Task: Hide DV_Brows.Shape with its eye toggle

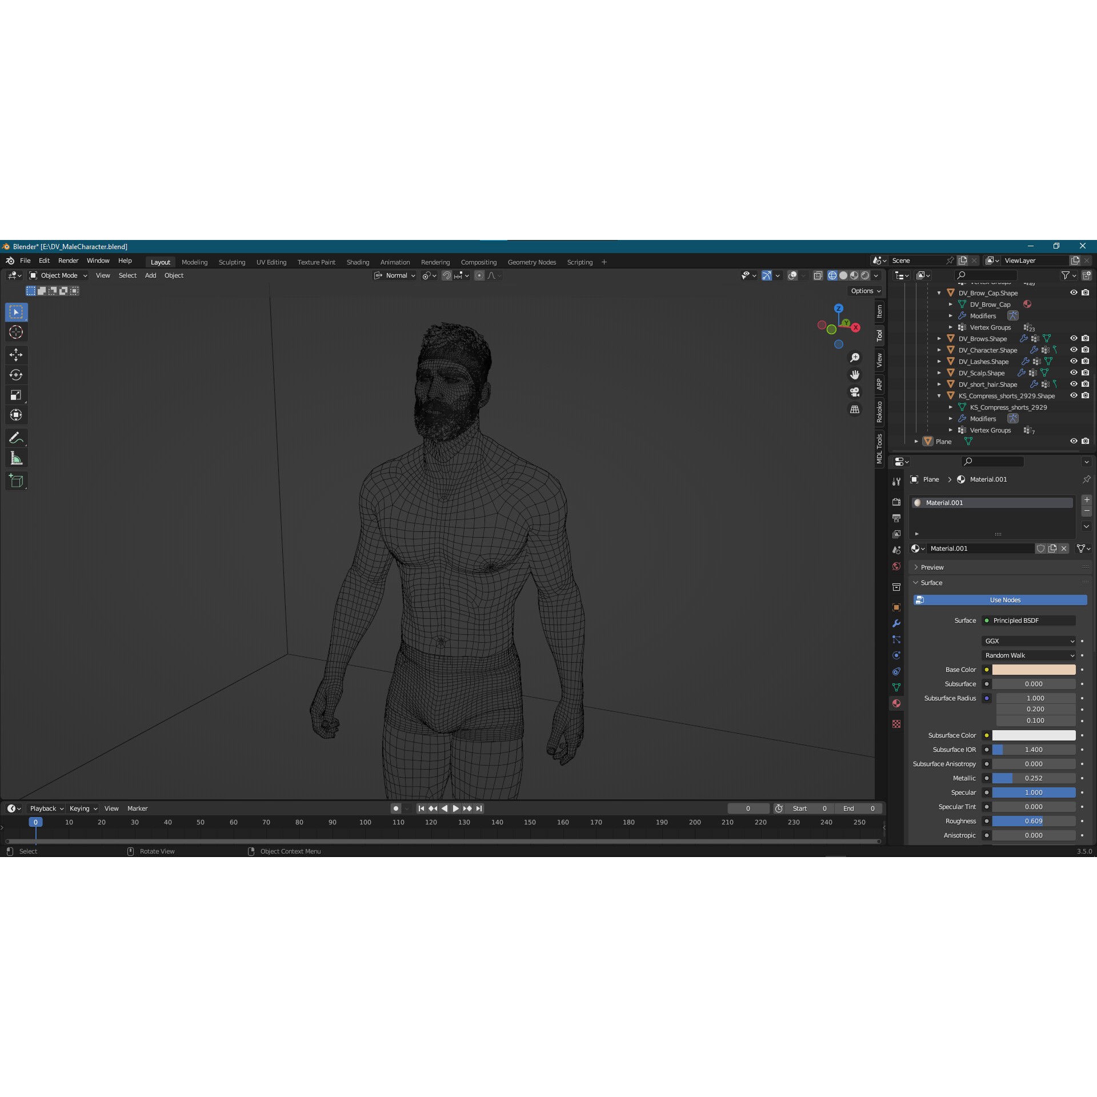Action: click(1074, 338)
